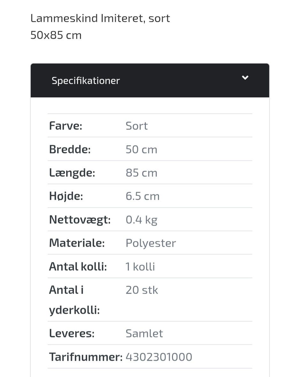Select the material value Polyester

coord(151,243)
